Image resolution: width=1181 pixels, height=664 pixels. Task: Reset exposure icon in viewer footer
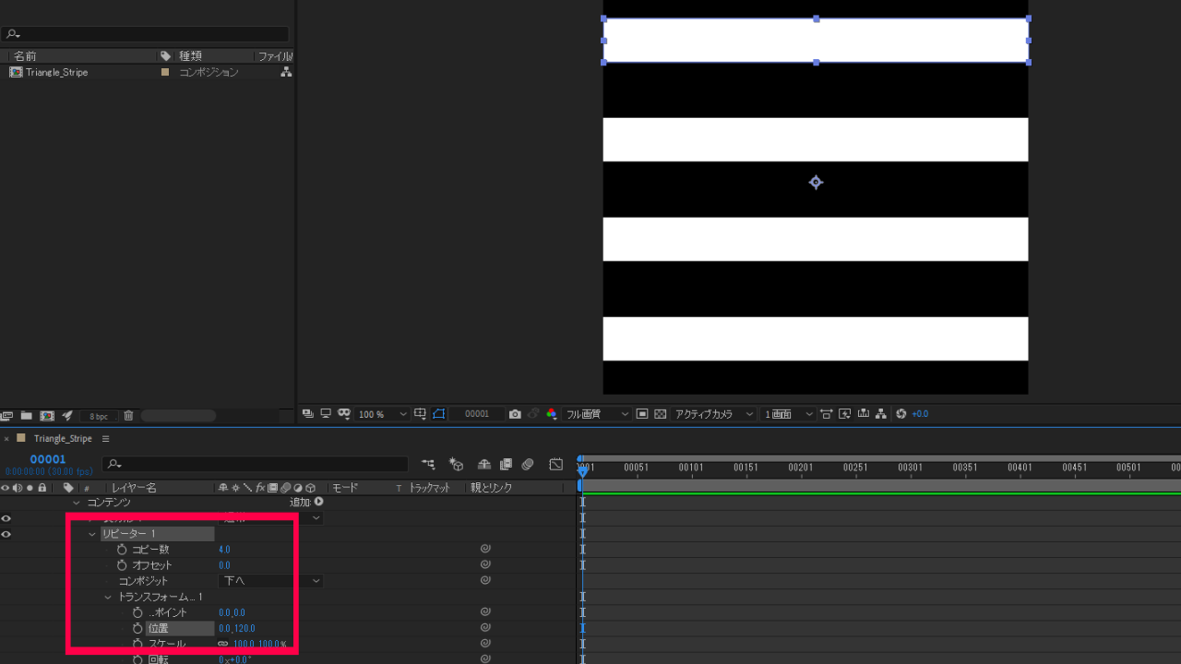[901, 414]
